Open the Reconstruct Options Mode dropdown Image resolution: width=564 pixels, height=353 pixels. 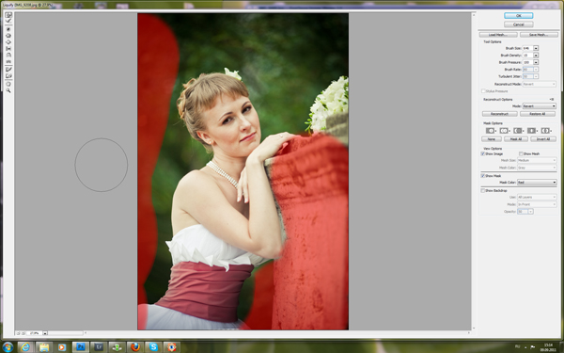pos(540,106)
